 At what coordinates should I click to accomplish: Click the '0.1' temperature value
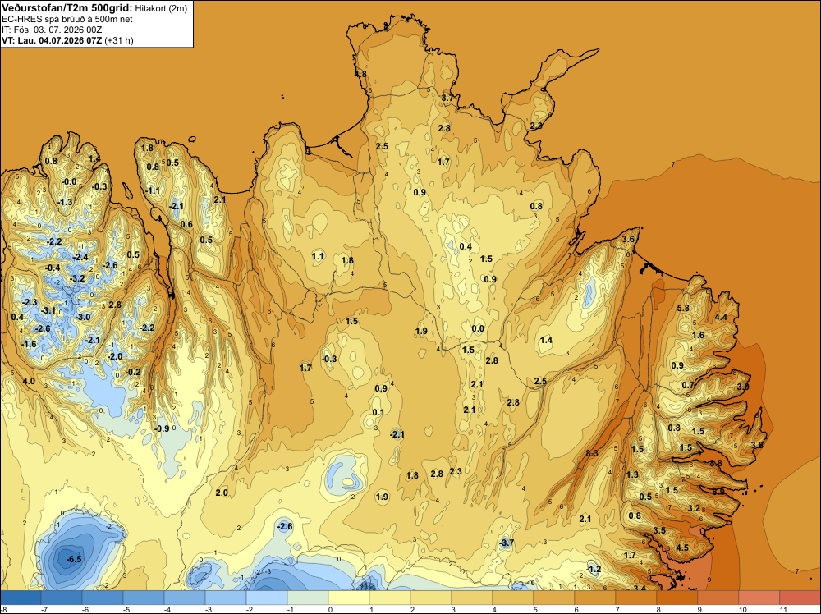pyautogui.click(x=378, y=412)
